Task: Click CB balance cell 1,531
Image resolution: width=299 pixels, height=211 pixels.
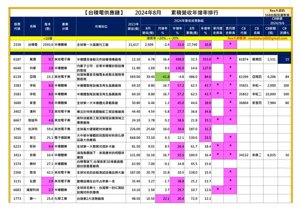Action: click(x=272, y=59)
